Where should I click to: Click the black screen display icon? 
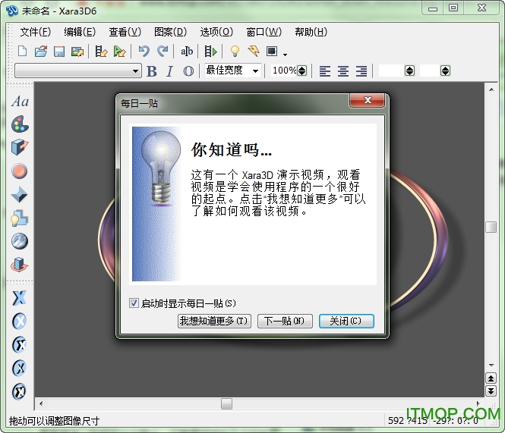(x=272, y=51)
